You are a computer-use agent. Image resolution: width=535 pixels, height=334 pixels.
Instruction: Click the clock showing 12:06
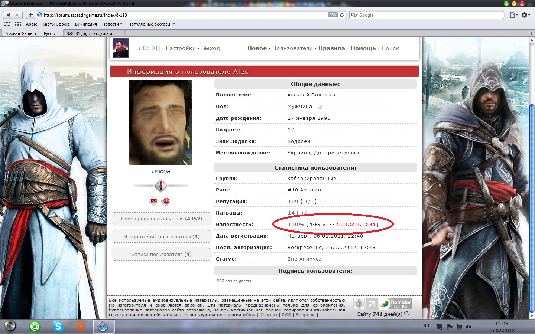tap(502, 324)
